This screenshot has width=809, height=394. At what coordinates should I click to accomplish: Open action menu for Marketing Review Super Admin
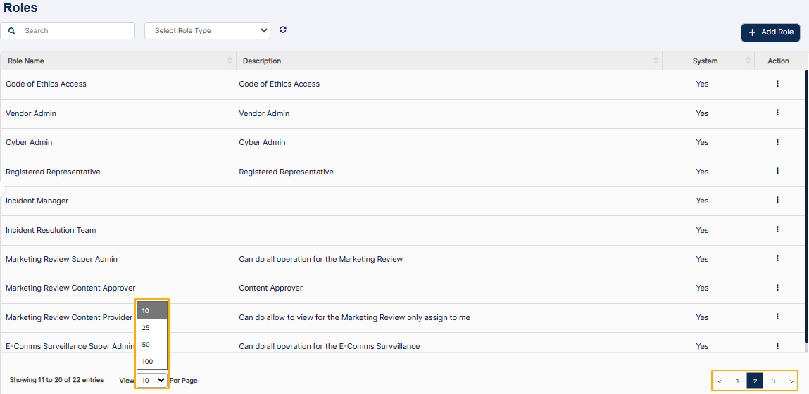point(777,258)
